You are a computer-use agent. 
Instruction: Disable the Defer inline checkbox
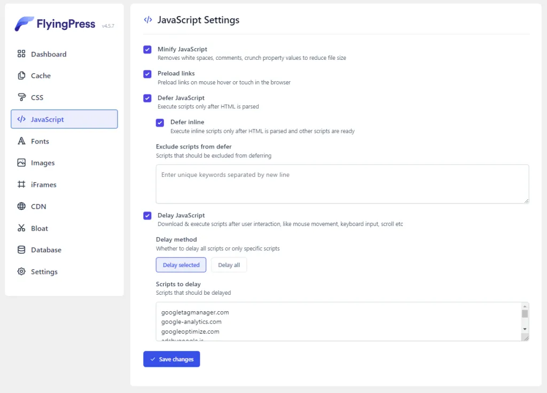(x=160, y=123)
